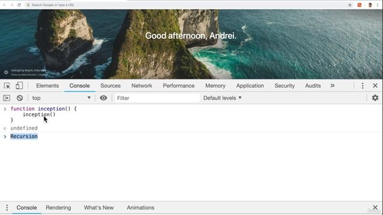Close the DevTools panel with the X
This screenshot has width=383, height=215.
[x=375, y=85]
